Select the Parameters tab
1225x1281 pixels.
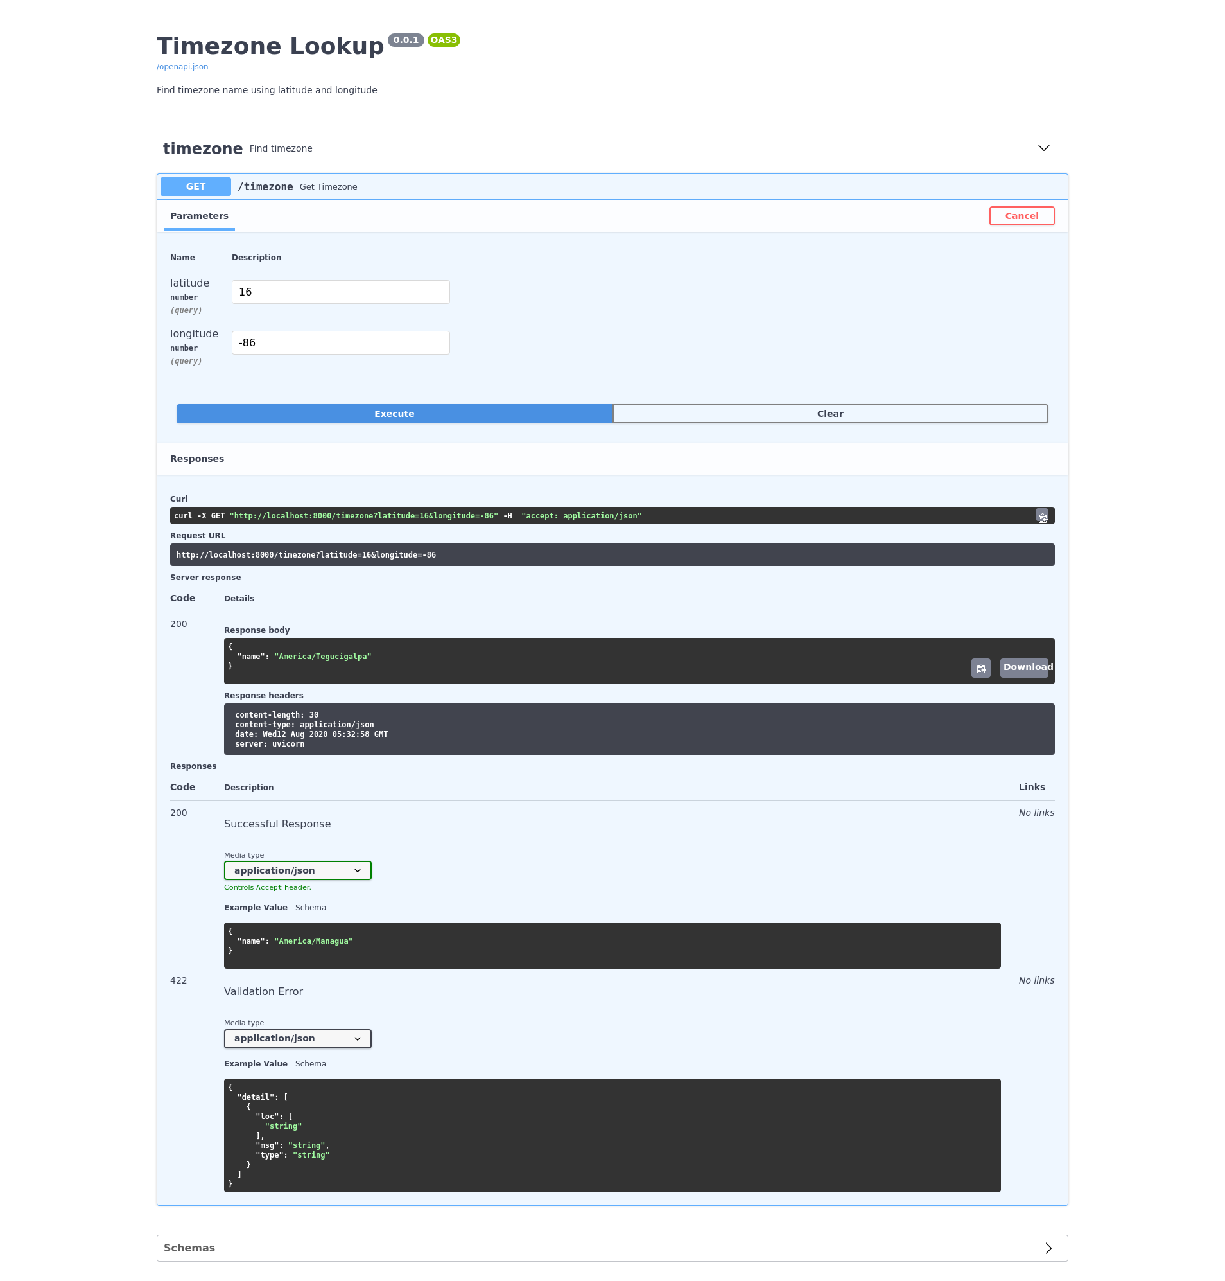pyautogui.click(x=199, y=216)
